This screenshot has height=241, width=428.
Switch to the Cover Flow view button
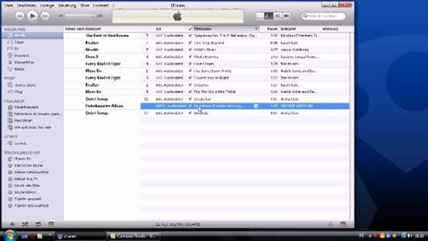286,16
